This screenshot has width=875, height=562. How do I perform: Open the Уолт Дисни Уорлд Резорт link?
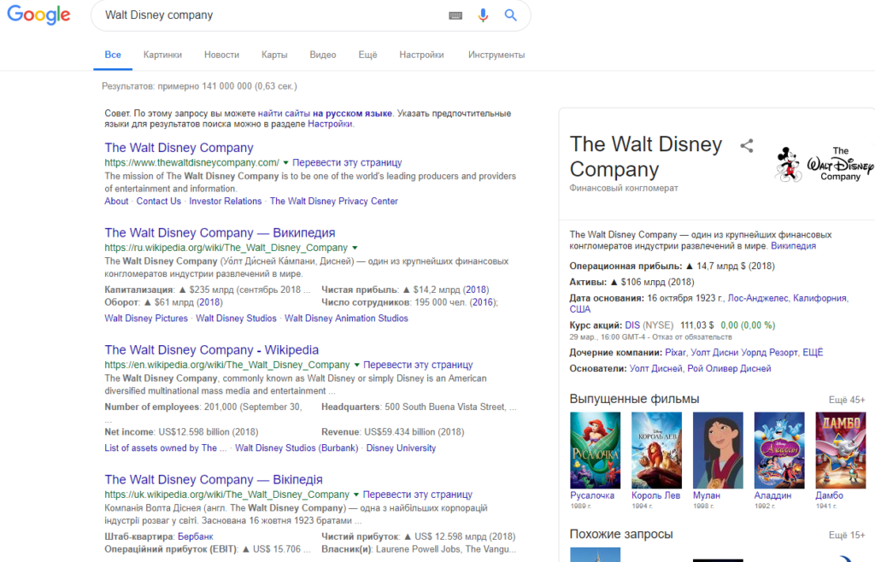pyautogui.click(x=744, y=353)
